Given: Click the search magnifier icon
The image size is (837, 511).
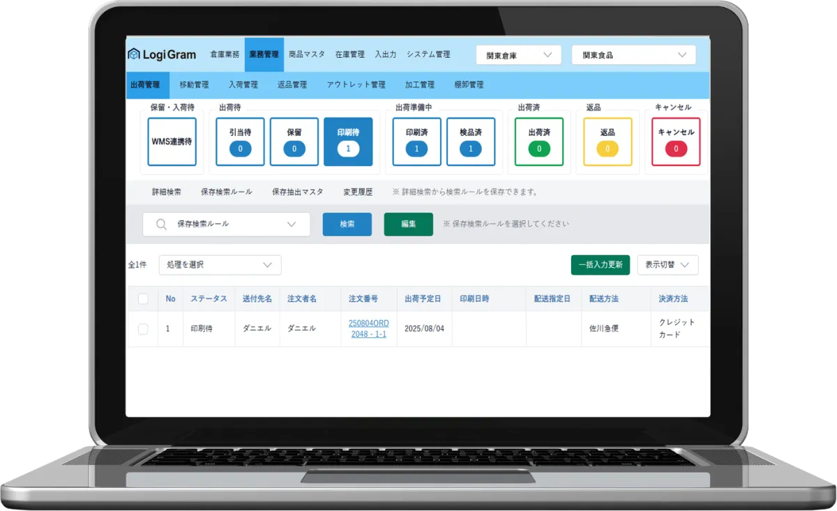Looking at the screenshot, I should pos(161,224).
